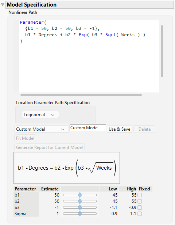Viewport: 175px width, 225px height.
Task: Click the rendered formula preview box
Action: (x=67, y=168)
